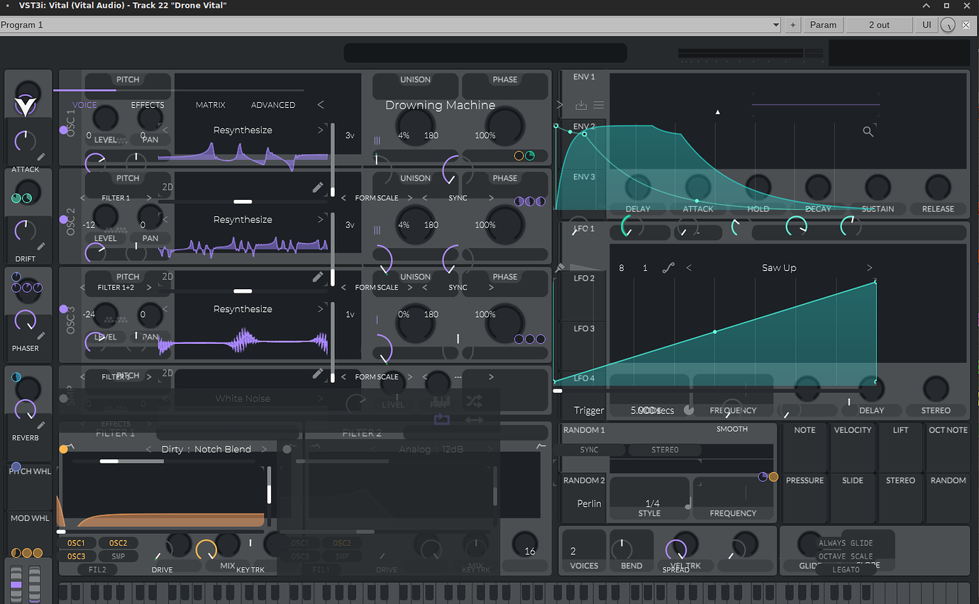Toggle OSC 1 on/off power dot

64,130
